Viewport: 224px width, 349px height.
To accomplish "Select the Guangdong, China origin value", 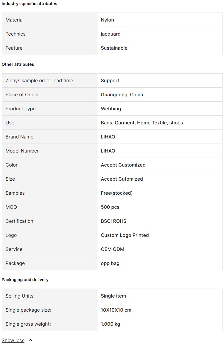I will click(122, 95).
